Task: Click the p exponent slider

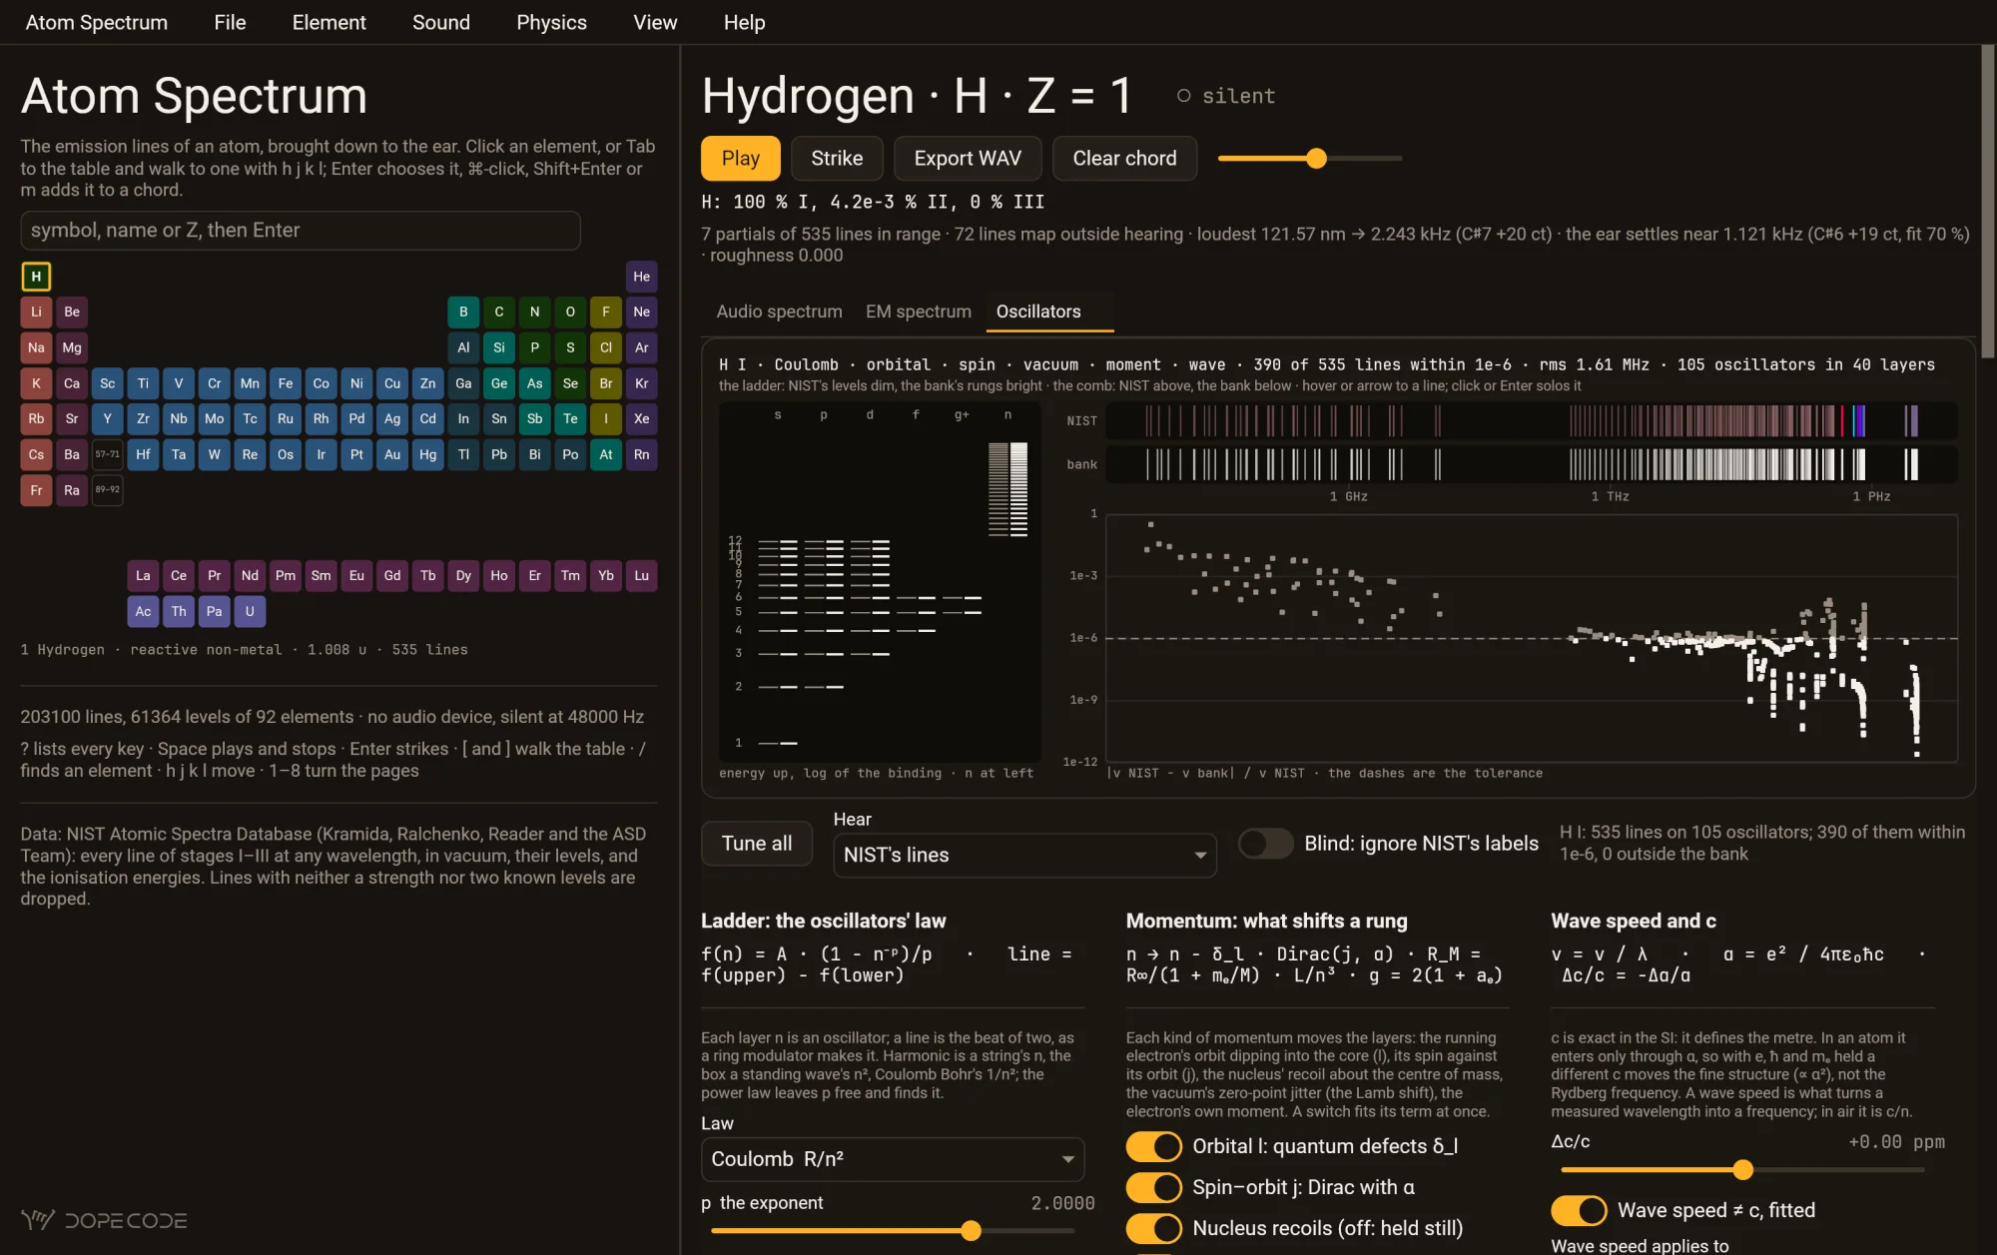Action: tap(893, 1231)
